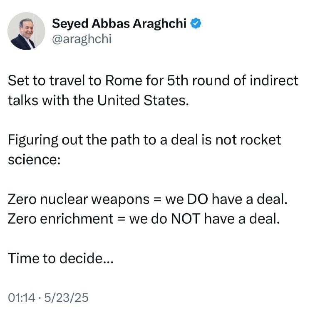
Task: Open Seyed Abbas Araghchi's profile picture
Action: tap(26, 31)
